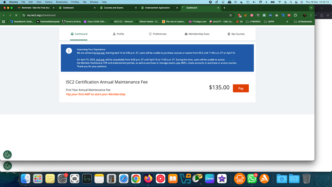Open the Apple menu
The width and height of the screenshot is (332, 187).
pos(4,2)
